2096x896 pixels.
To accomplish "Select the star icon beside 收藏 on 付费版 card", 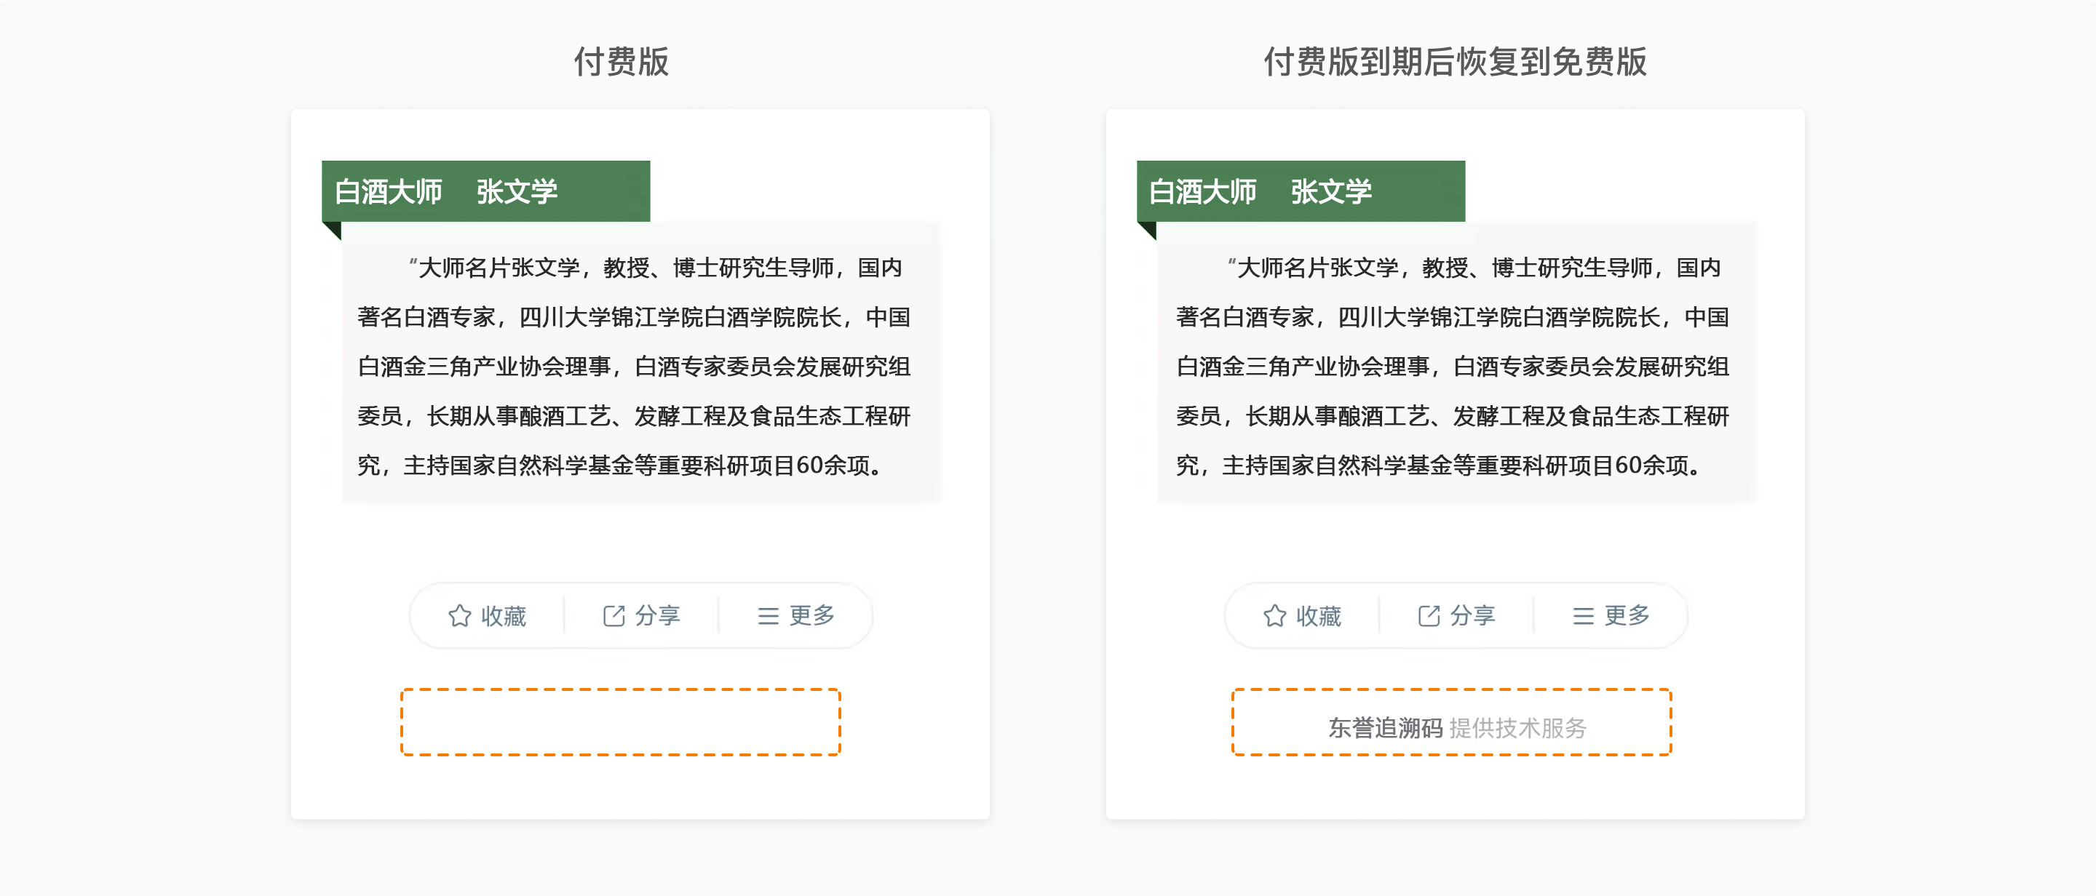I will pos(461,616).
